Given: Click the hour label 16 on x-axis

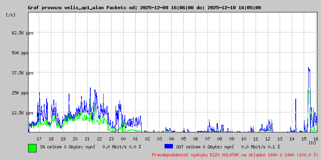Looking at the screenshot, I should coord(315,139).
